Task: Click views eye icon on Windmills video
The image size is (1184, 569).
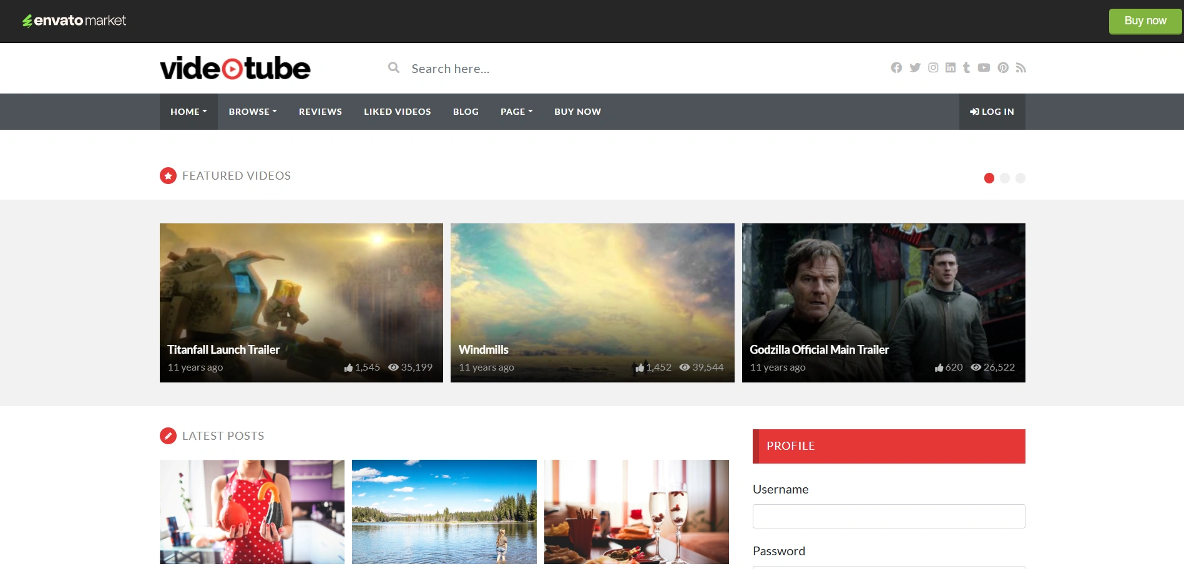Action: coord(685,367)
